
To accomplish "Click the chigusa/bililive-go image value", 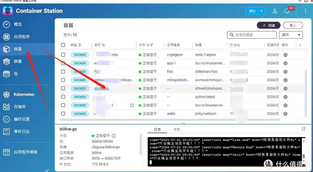I will coord(106,147).
